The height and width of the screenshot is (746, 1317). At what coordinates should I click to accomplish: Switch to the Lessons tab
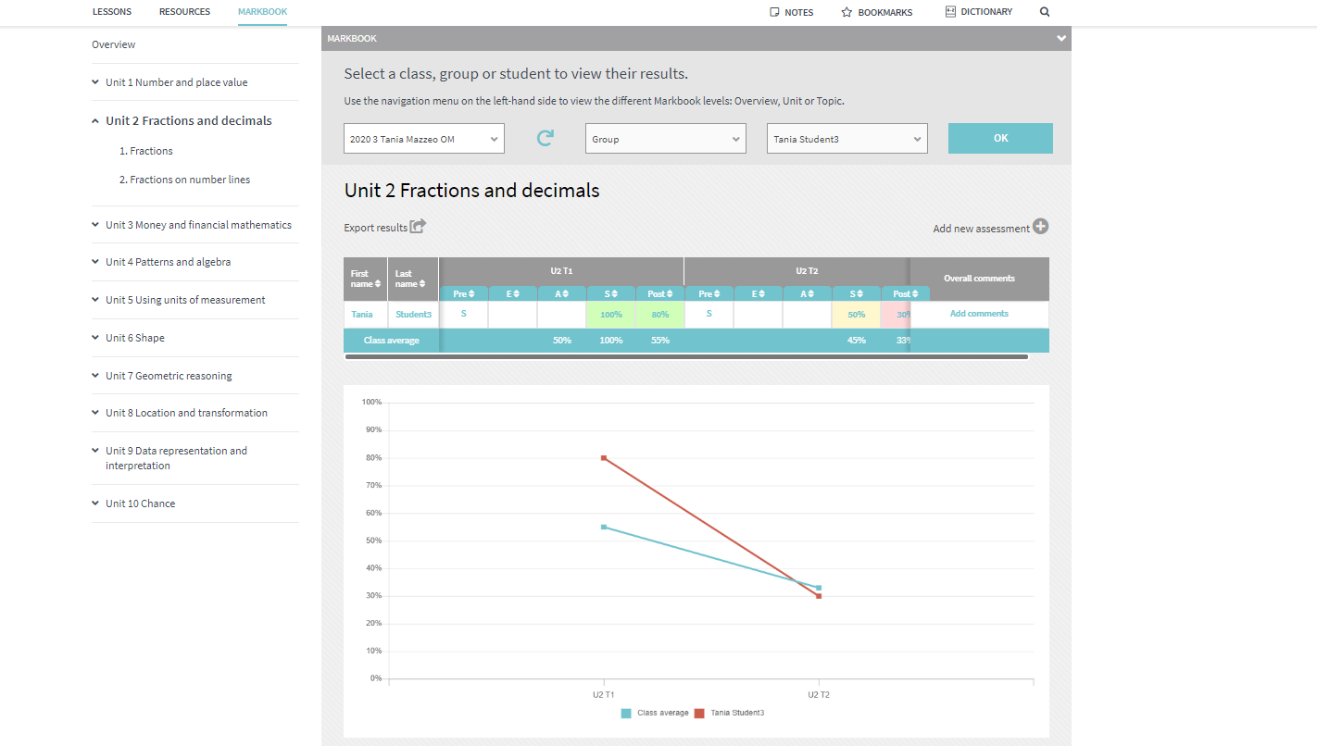click(112, 12)
